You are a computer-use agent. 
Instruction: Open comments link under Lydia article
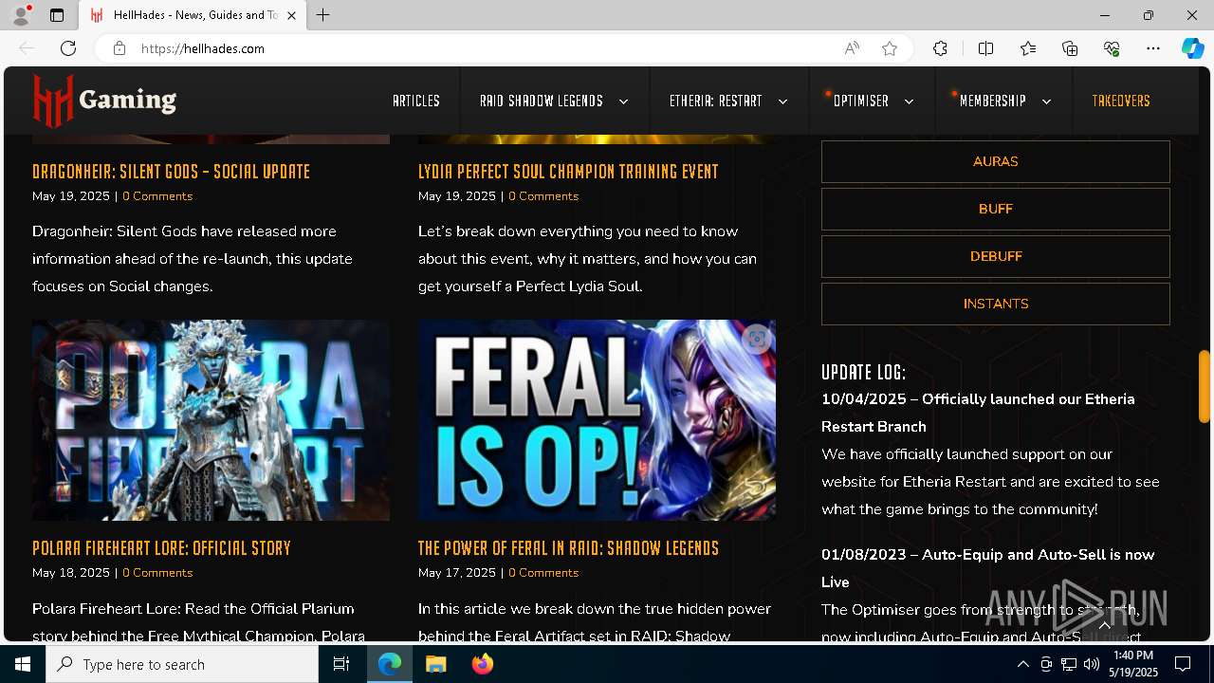pyautogui.click(x=543, y=196)
